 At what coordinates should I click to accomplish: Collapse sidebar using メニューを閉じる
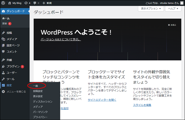coord(16,92)
